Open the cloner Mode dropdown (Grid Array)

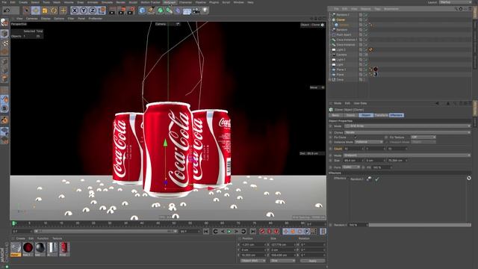(408, 126)
